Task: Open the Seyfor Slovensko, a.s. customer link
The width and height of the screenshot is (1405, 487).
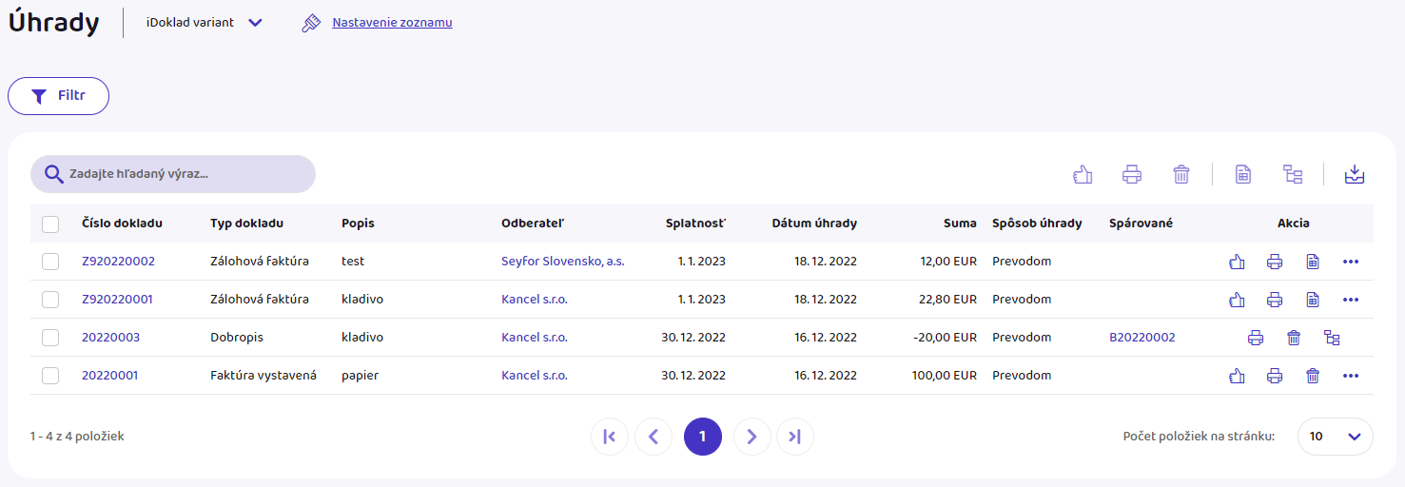Action: coord(562,262)
